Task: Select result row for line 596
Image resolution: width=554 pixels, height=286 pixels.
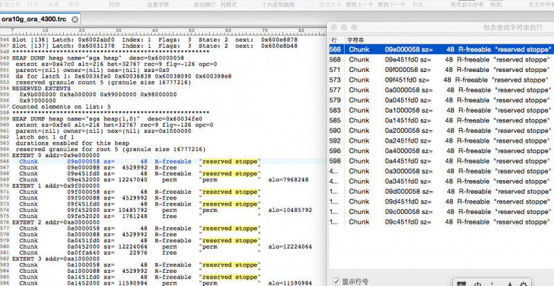Action: coord(442,150)
